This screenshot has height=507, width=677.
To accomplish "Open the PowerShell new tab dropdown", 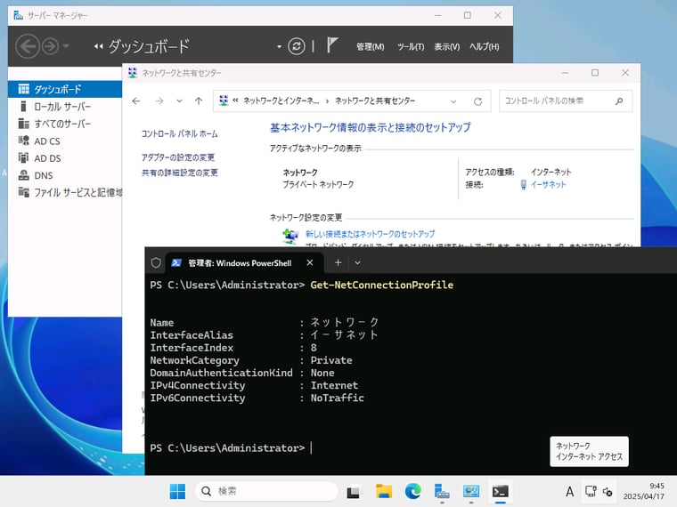I will (x=358, y=262).
